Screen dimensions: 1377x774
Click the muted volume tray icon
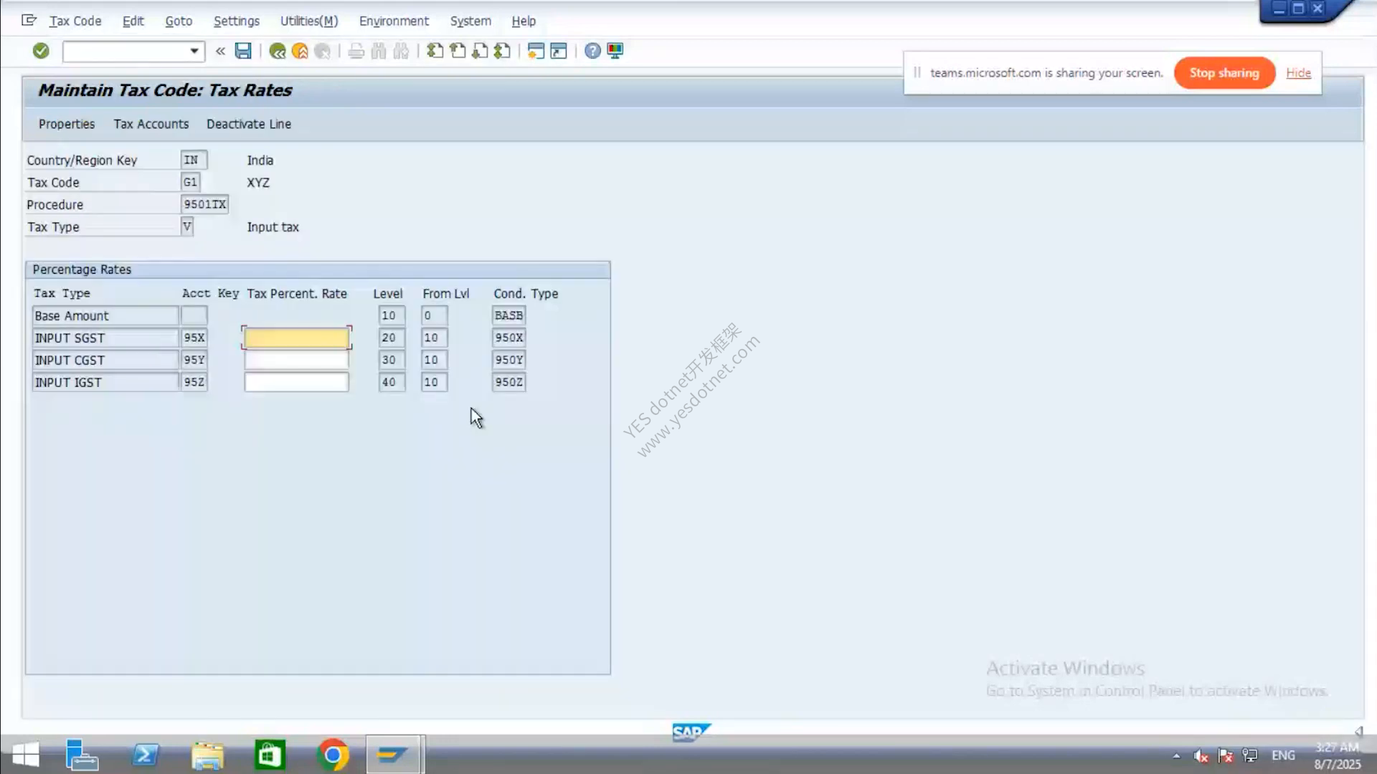tap(1201, 755)
